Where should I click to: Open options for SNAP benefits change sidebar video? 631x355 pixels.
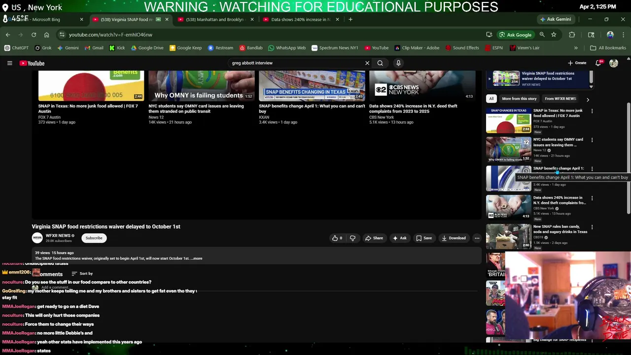pyautogui.click(x=592, y=169)
